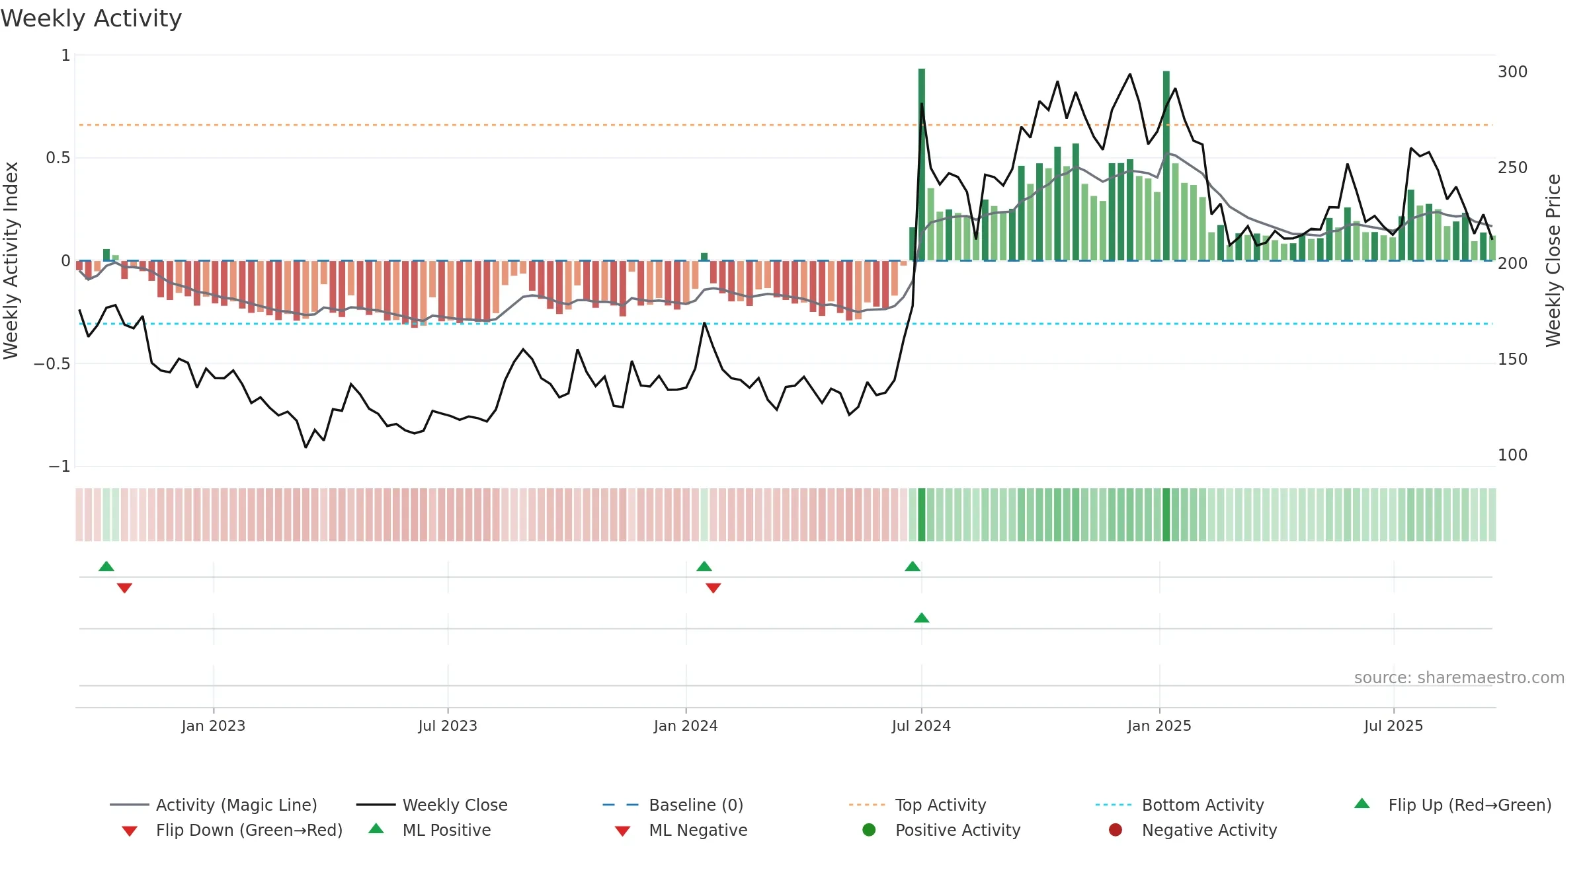Click the −0.5 activity index tick label
1587x892 pixels.
click(x=52, y=364)
